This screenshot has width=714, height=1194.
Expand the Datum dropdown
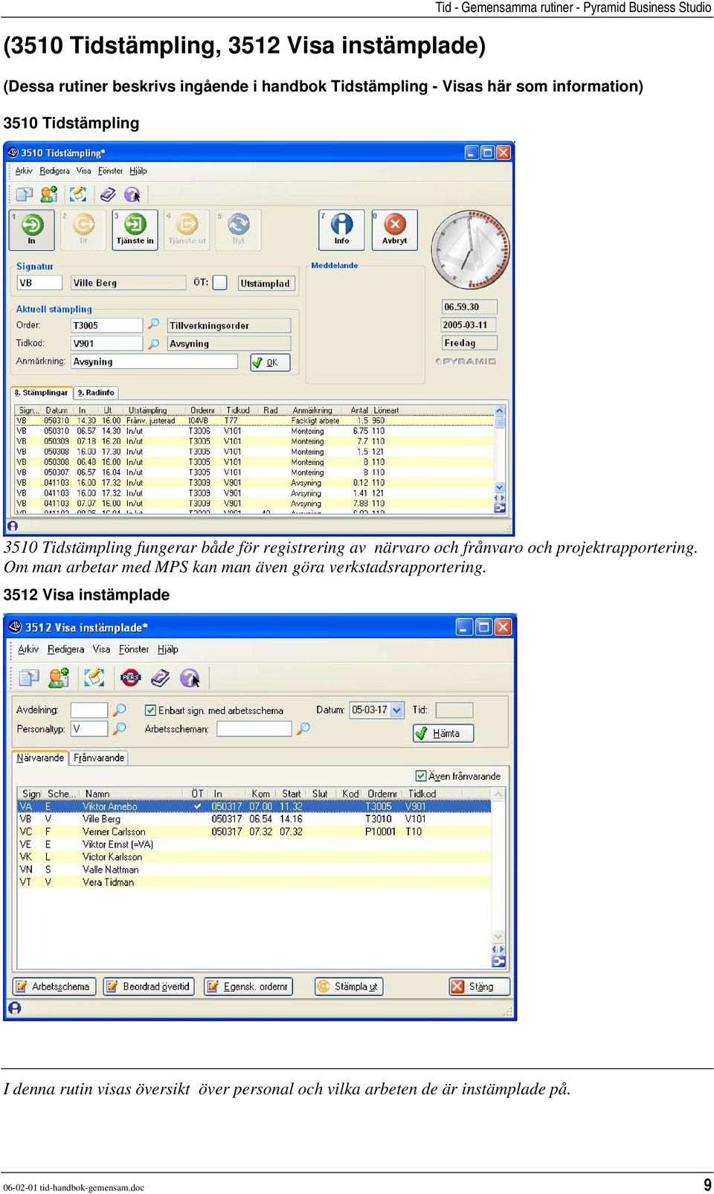click(397, 710)
